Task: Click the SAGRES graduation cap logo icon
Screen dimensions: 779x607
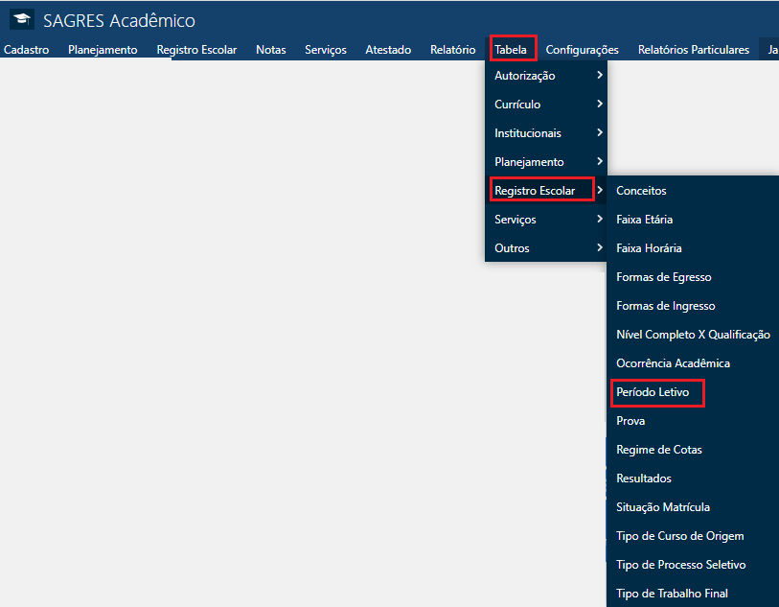Action: [x=22, y=20]
